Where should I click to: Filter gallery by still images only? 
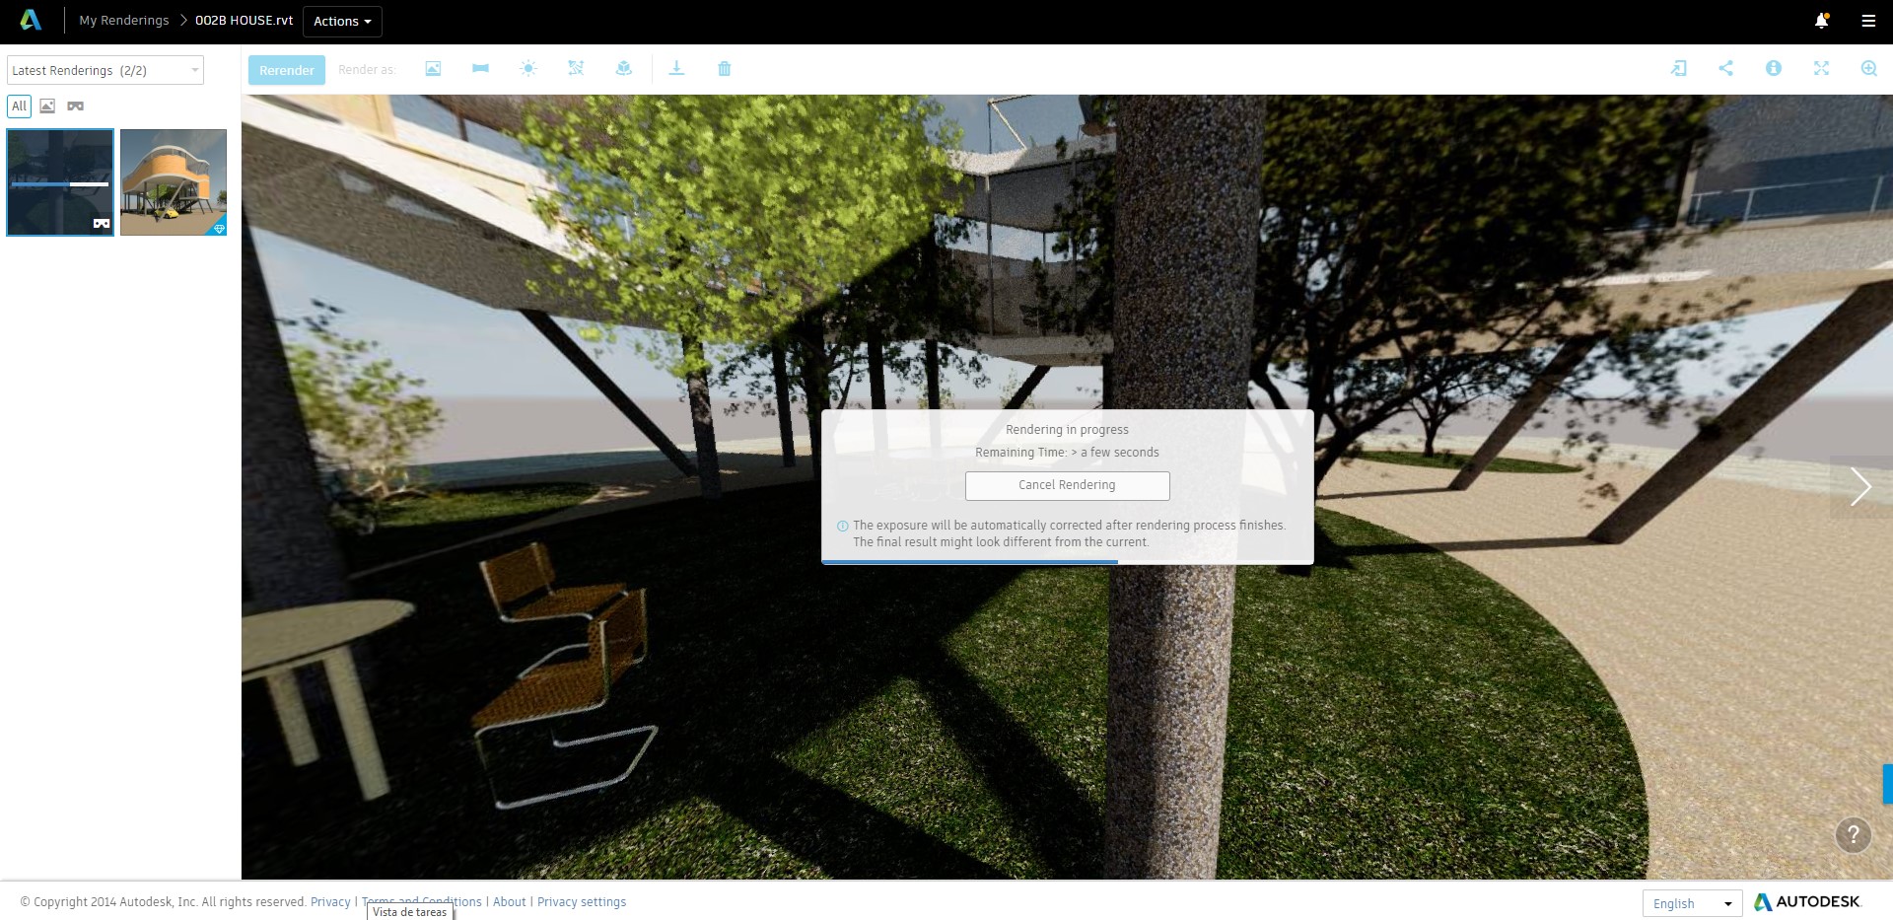pos(47,106)
